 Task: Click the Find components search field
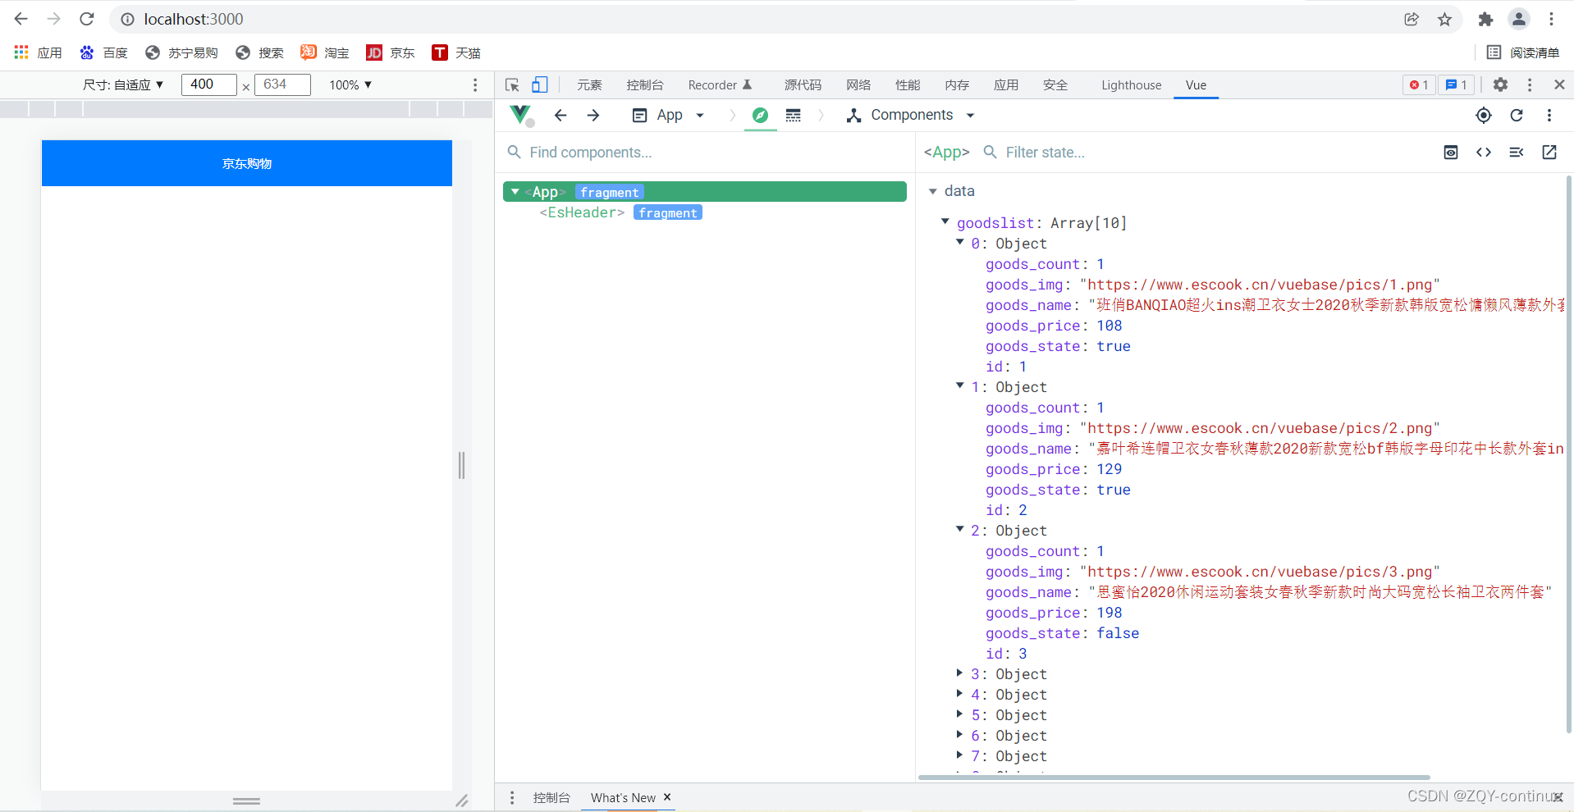click(706, 153)
